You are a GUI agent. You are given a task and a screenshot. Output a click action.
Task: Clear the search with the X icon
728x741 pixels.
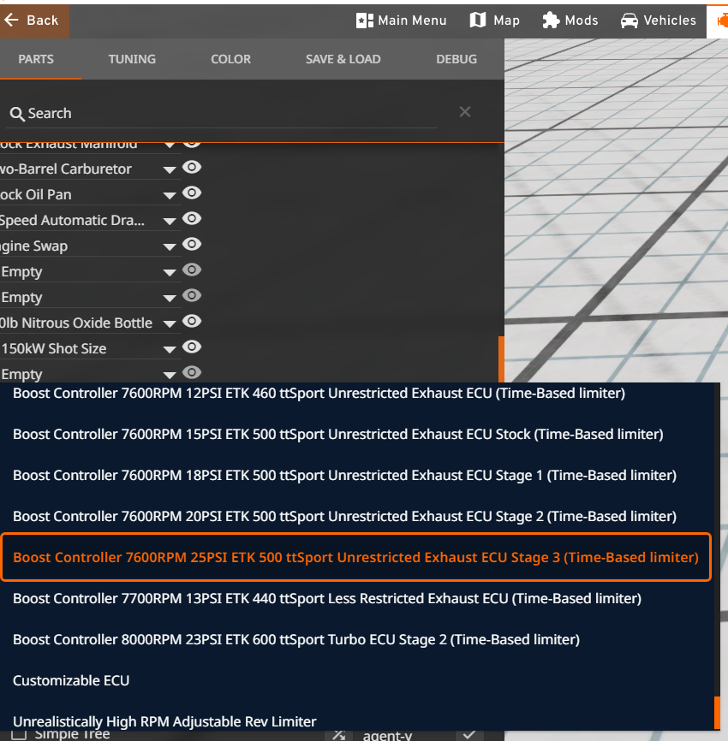(465, 112)
